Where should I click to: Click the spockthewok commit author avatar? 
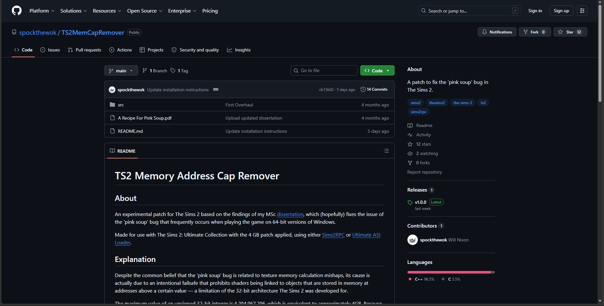(112, 90)
